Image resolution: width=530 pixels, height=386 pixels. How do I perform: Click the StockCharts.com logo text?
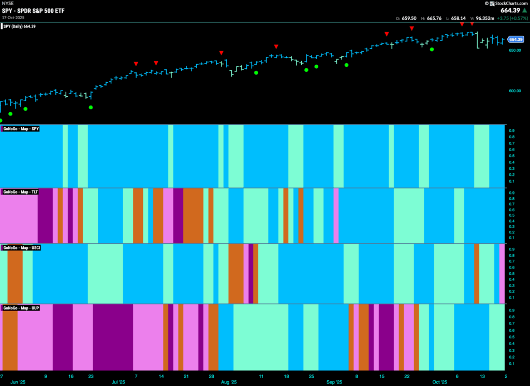point(511,4)
